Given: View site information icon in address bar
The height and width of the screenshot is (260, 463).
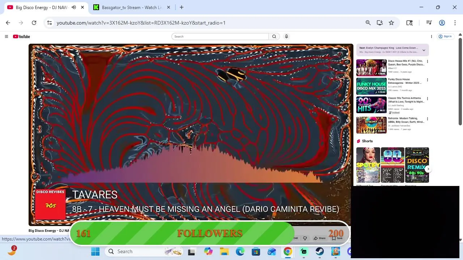Looking at the screenshot, I should point(50,23).
